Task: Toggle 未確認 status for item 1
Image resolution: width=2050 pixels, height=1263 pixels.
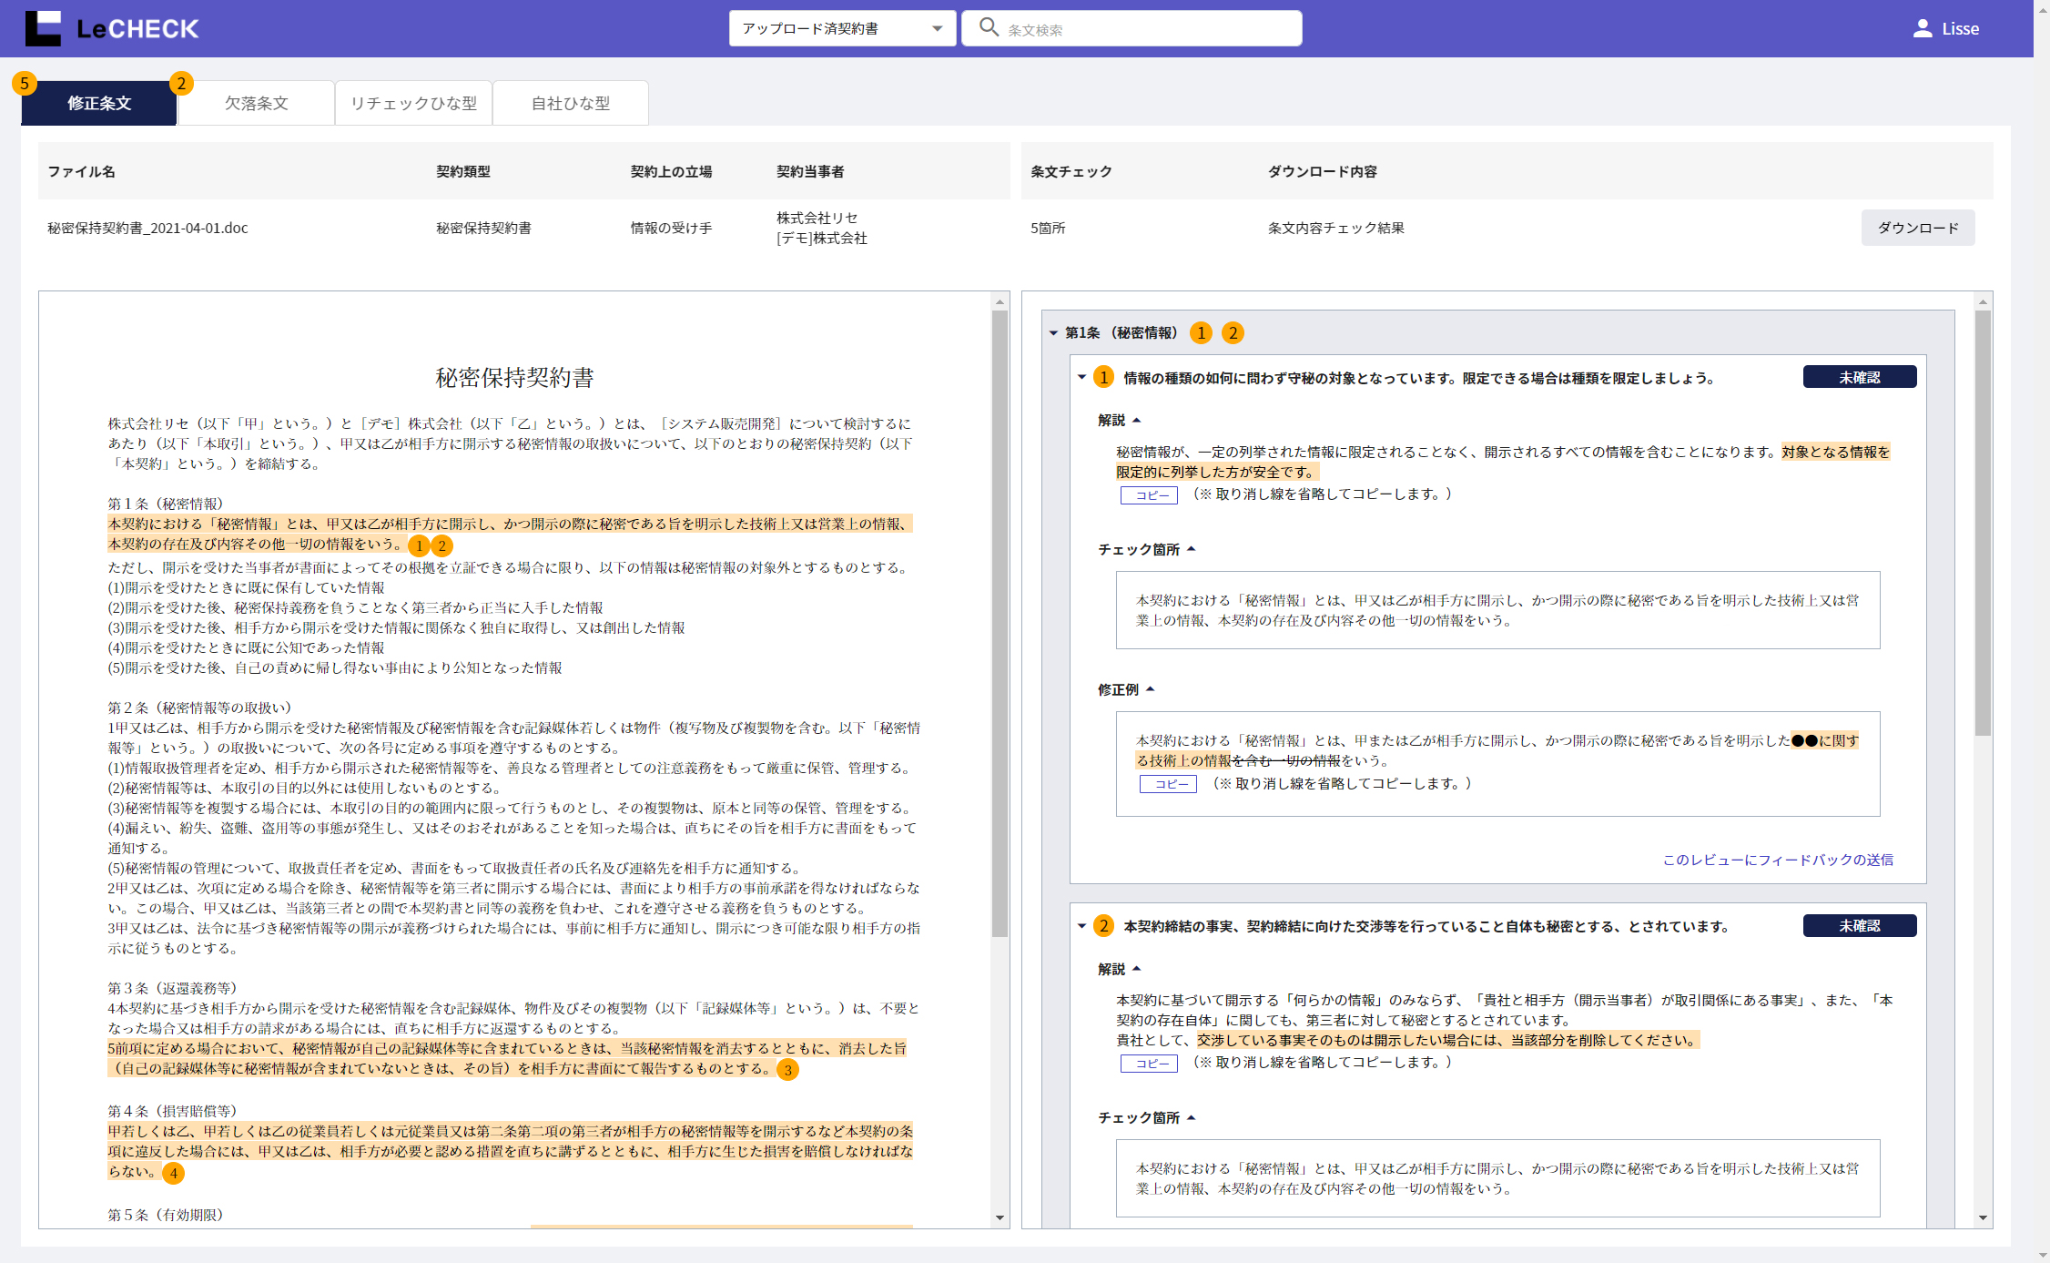Action: point(1860,377)
